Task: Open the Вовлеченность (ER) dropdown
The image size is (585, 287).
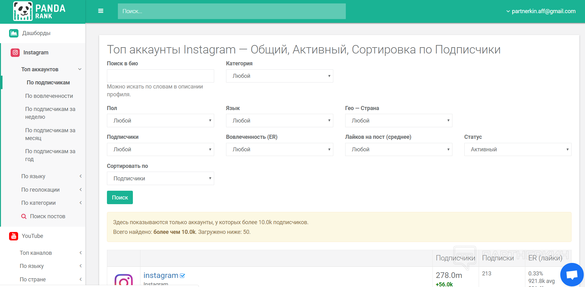Action: (x=280, y=149)
